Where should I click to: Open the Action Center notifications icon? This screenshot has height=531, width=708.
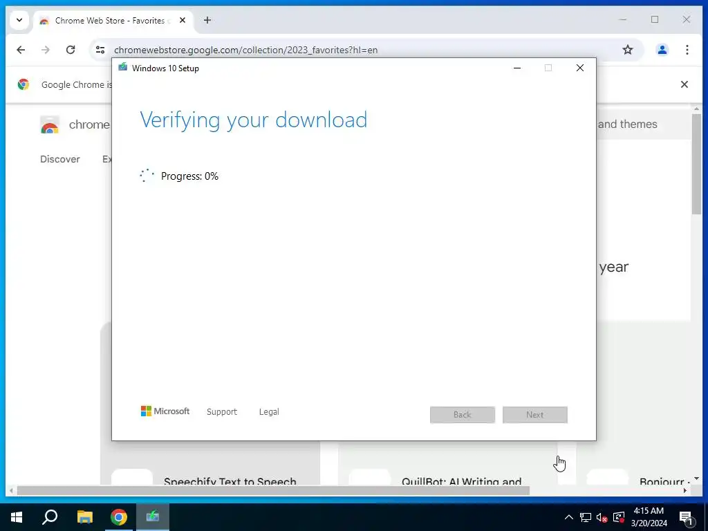pyautogui.click(x=686, y=517)
